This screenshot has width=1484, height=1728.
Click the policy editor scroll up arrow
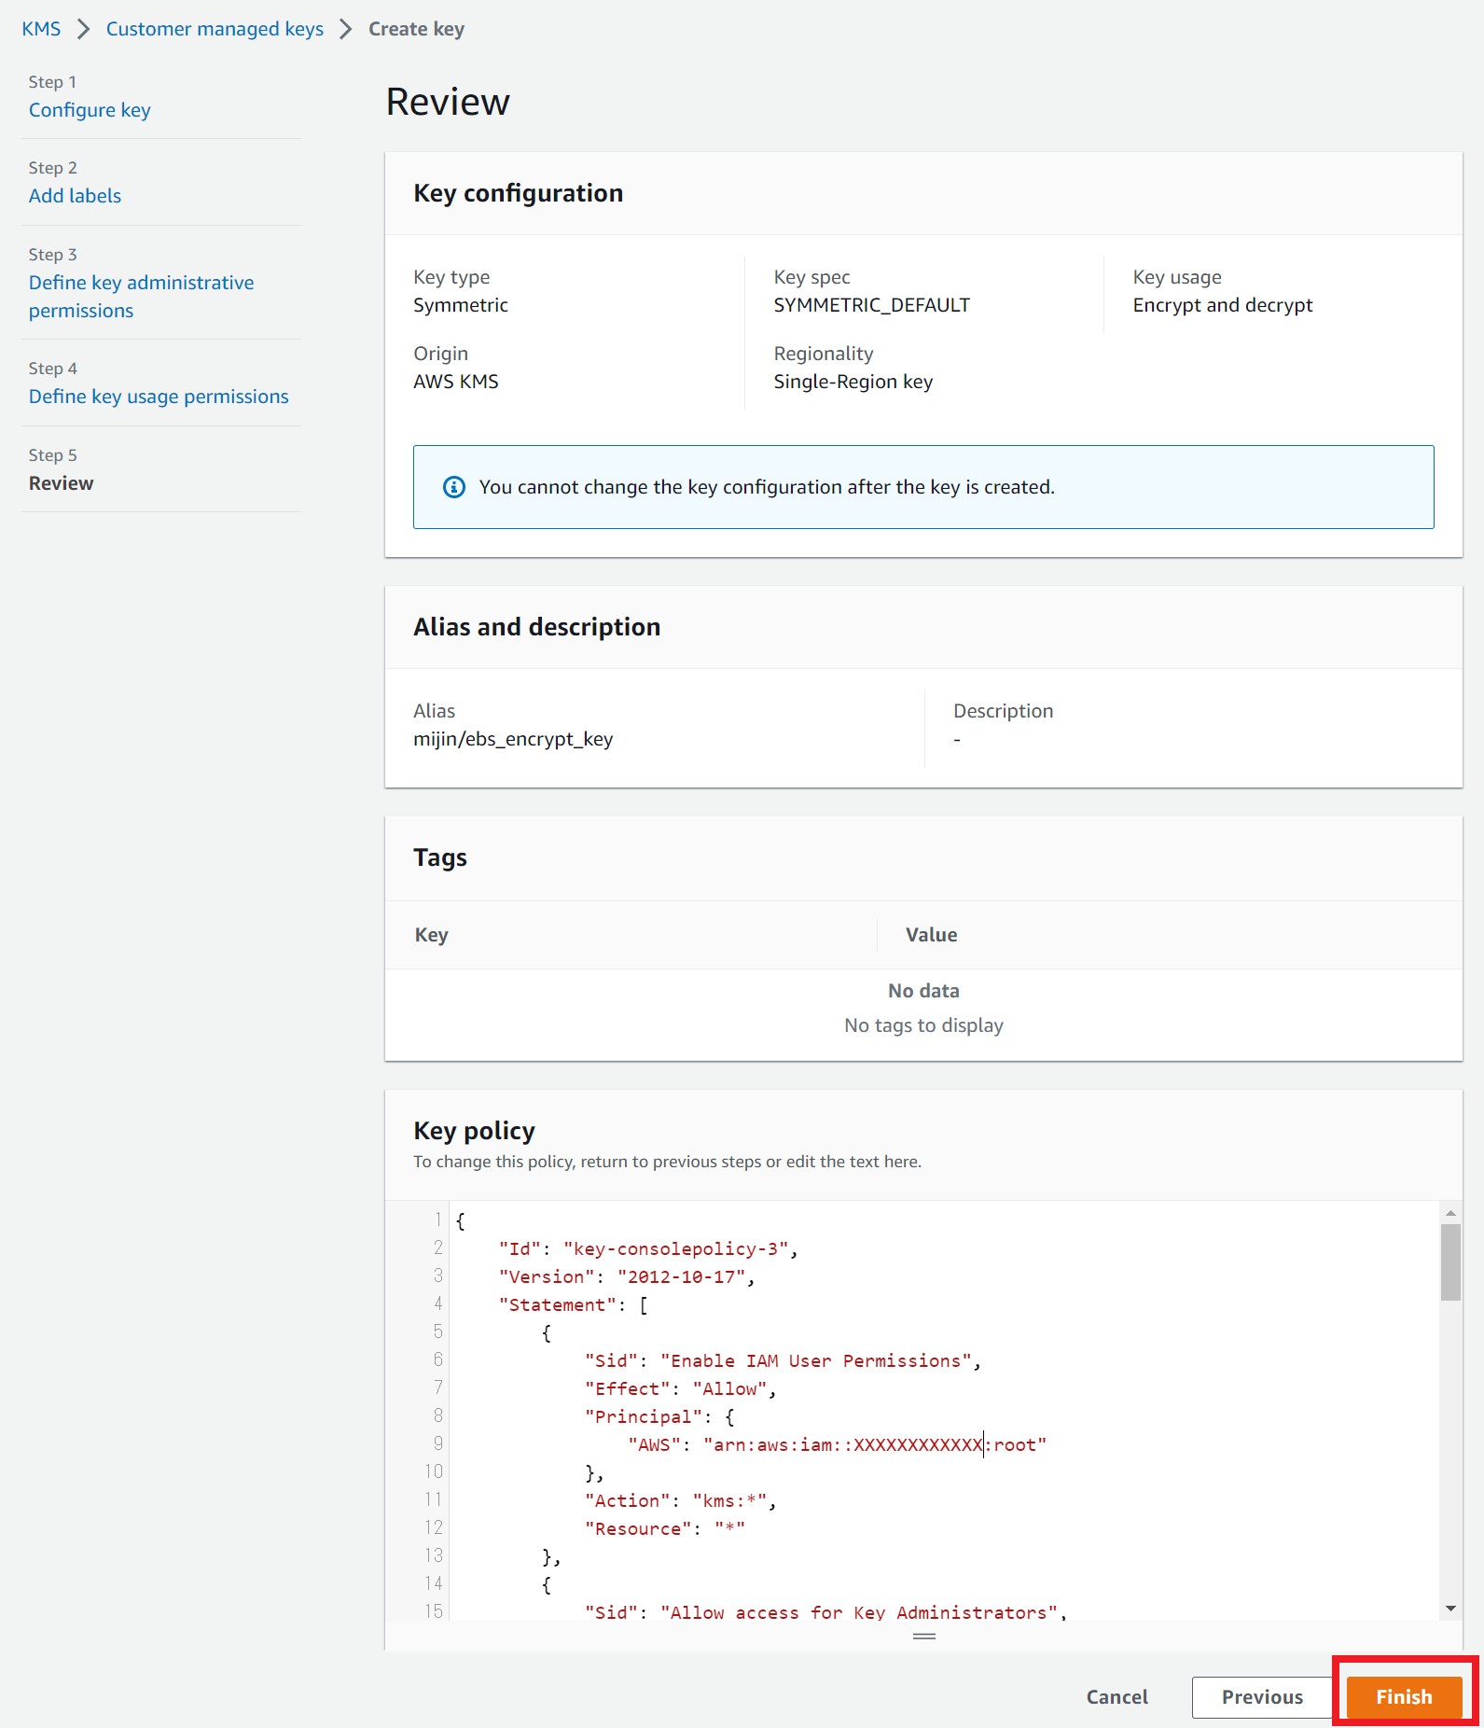click(x=1450, y=1213)
